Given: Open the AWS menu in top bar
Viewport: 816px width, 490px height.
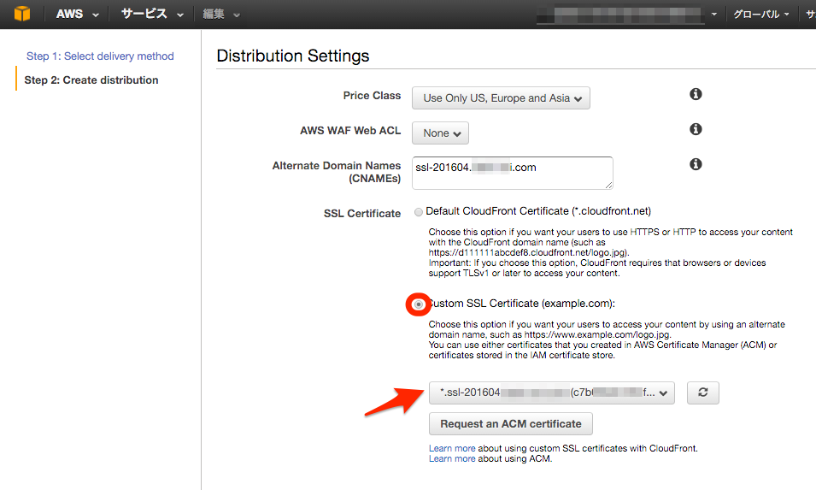Looking at the screenshot, I should [77, 15].
